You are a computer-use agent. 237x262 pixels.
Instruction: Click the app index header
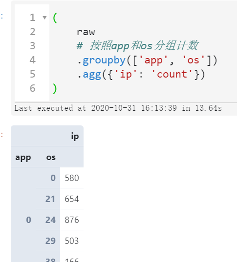(x=23, y=158)
